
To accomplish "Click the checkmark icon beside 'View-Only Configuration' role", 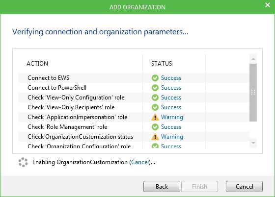I will [155, 98].
